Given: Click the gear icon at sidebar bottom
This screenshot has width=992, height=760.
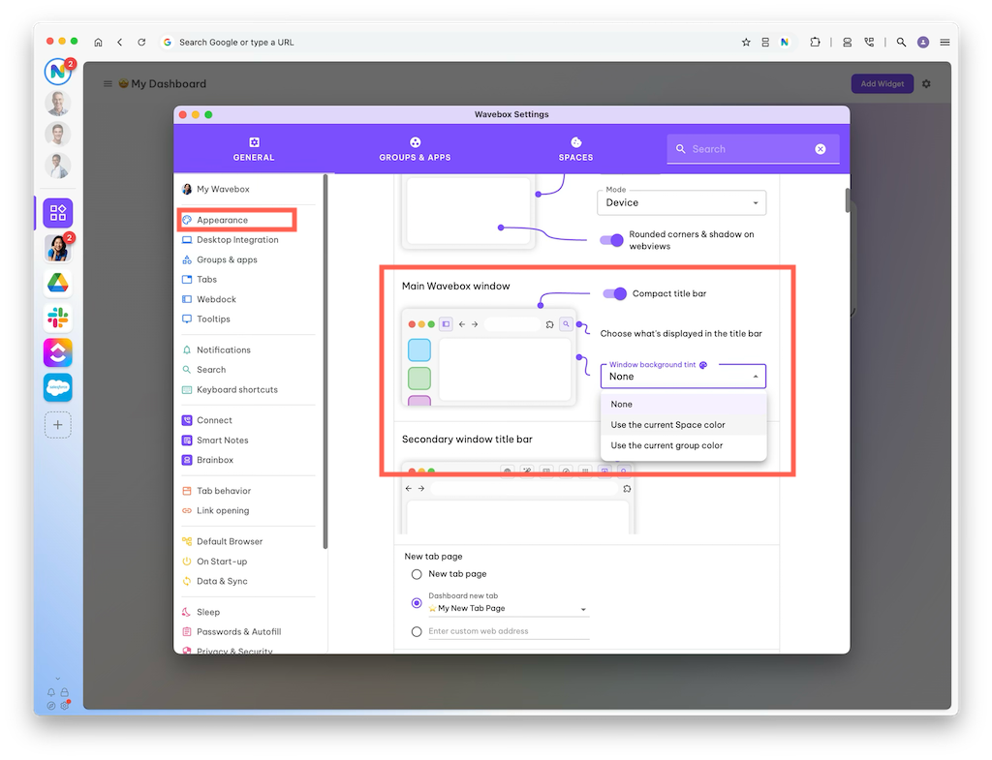Looking at the screenshot, I should coord(65,705).
